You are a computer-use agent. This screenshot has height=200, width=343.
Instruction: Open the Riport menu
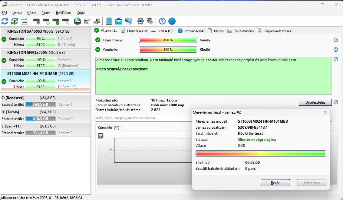46,13
